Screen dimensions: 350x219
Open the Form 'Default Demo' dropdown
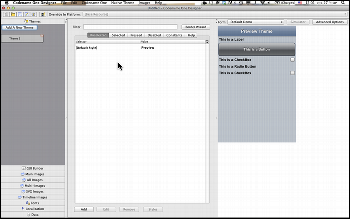click(256, 22)
